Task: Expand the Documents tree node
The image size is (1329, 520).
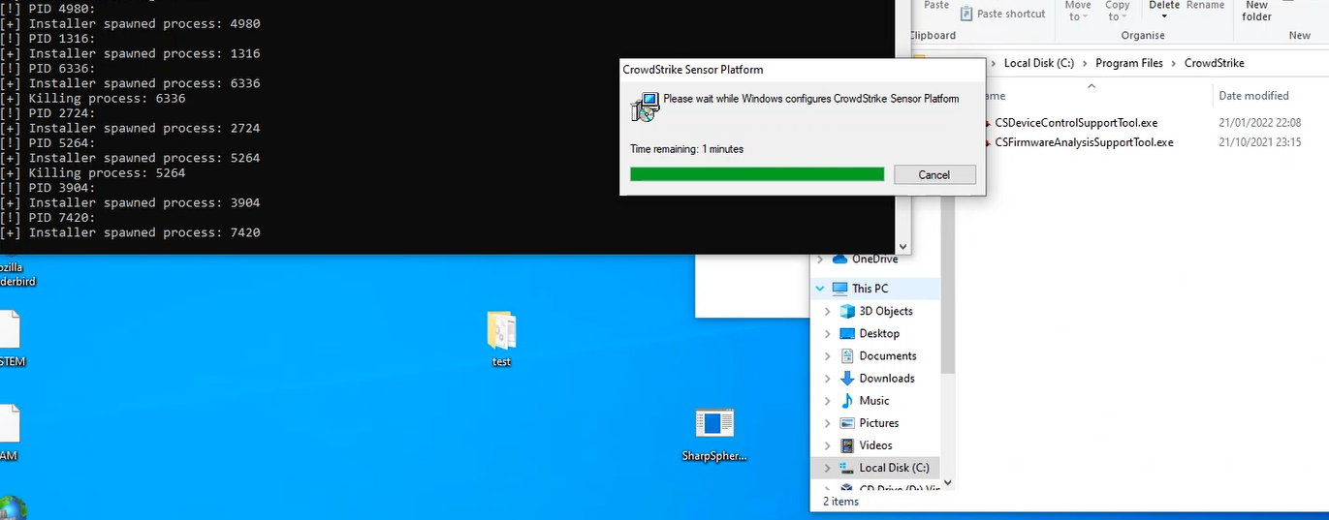Action: tap(827, 355)
